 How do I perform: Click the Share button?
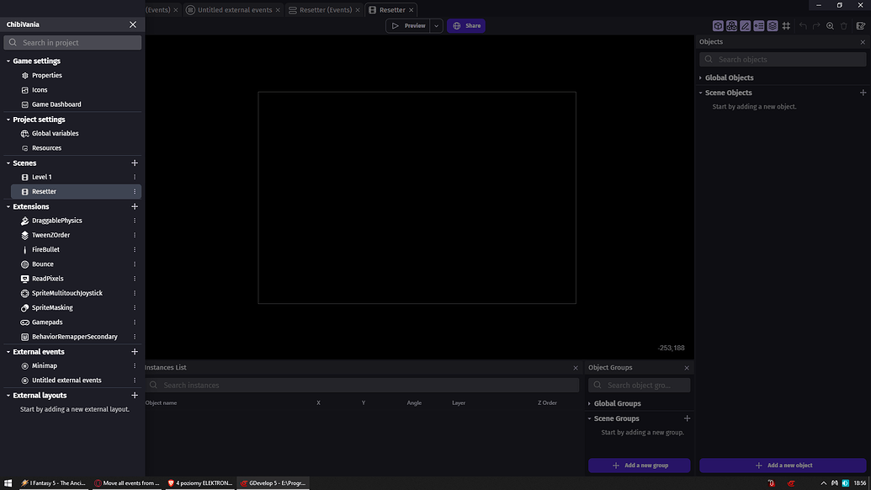pos(466,25)
